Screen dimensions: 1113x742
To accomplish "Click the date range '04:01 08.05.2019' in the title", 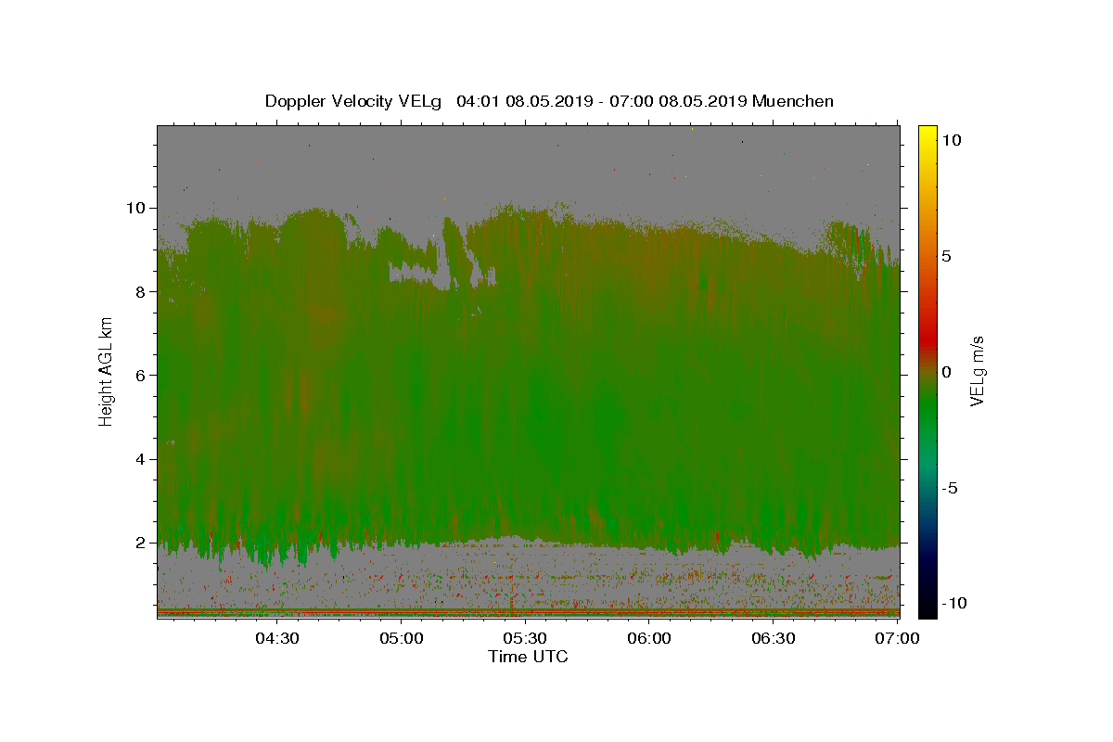I will click(525, 101).
